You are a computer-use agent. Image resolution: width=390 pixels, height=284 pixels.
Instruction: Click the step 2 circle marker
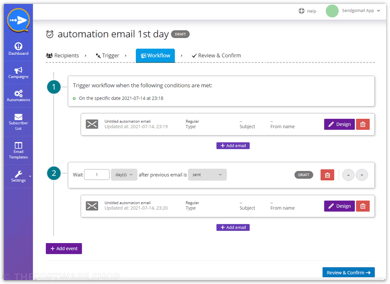[54, 173]
